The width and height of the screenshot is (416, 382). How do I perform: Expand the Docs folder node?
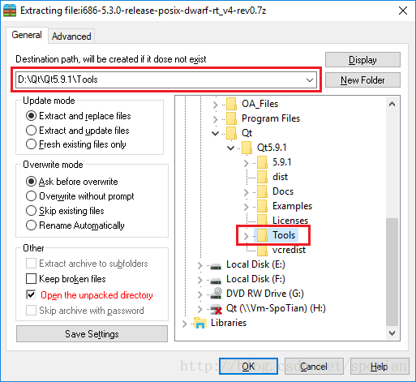(246, 192)
